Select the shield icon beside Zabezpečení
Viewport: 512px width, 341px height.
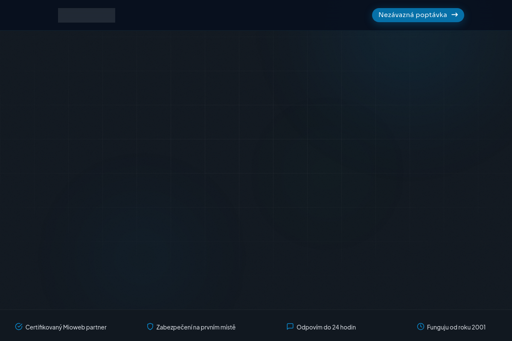coord(150,327)
